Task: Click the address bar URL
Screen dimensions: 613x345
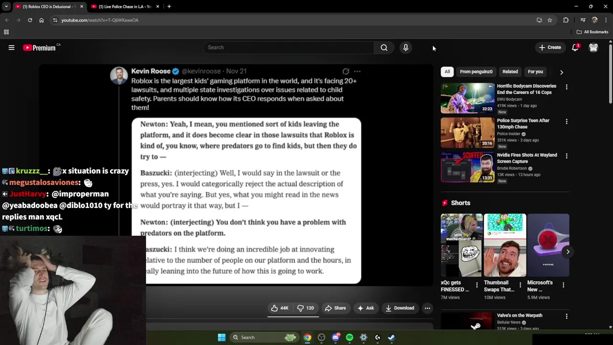Action: 100,20
